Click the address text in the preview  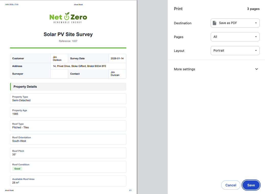tap(80, 66)
